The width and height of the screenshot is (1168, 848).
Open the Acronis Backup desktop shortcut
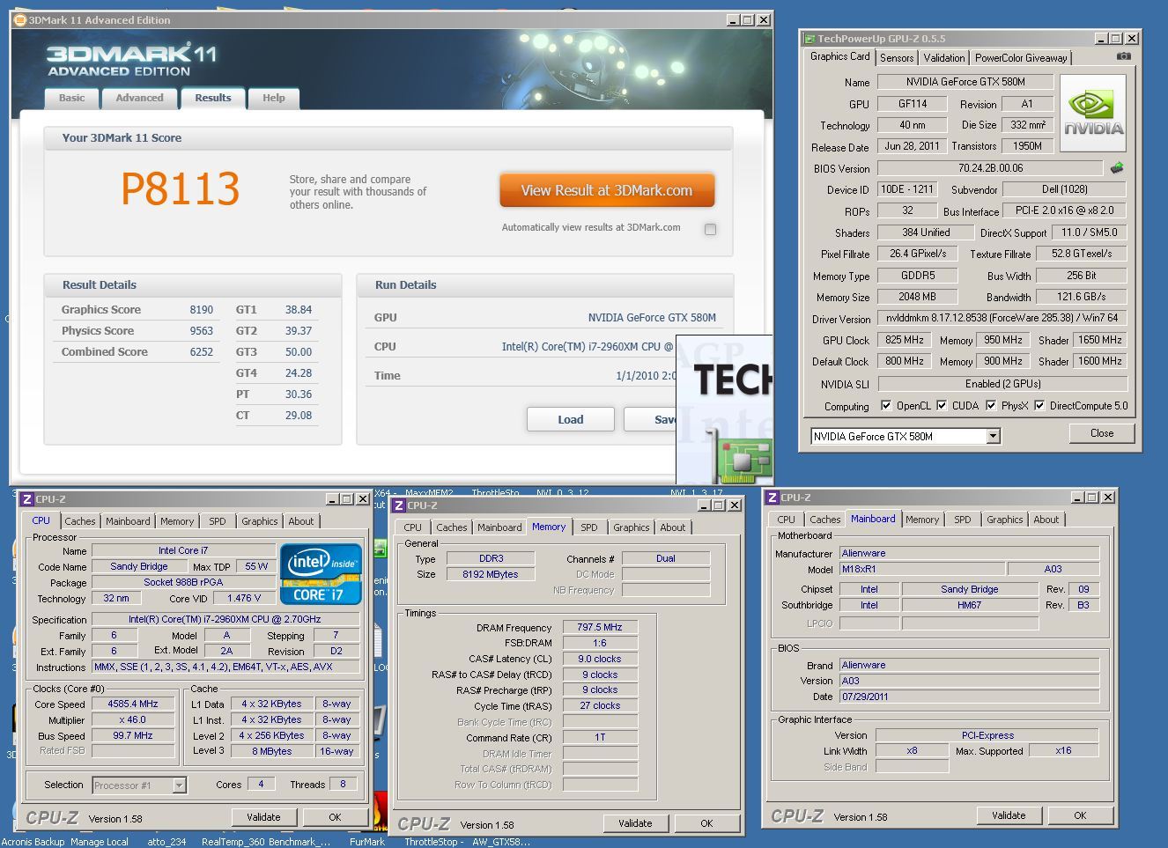tap(33, 842)
